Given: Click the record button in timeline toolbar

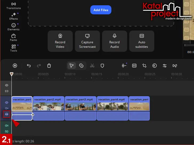Looking at the screenshot, I should click(15, 66).
